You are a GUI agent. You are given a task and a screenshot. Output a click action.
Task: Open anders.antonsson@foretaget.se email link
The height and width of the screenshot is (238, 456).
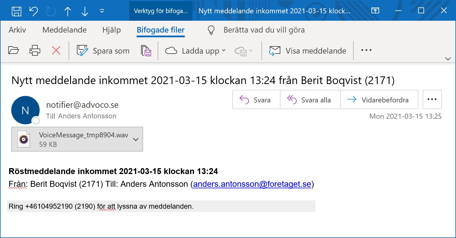coord(252,184)
